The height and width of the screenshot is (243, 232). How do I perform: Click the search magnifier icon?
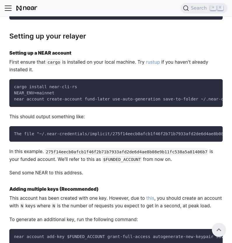point(186,8)
